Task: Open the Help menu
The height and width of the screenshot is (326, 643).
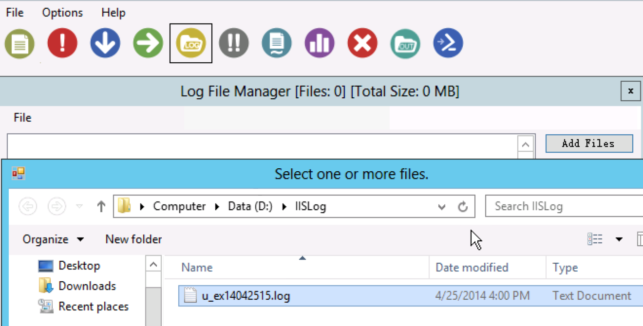Action: [x=113, y=13]
